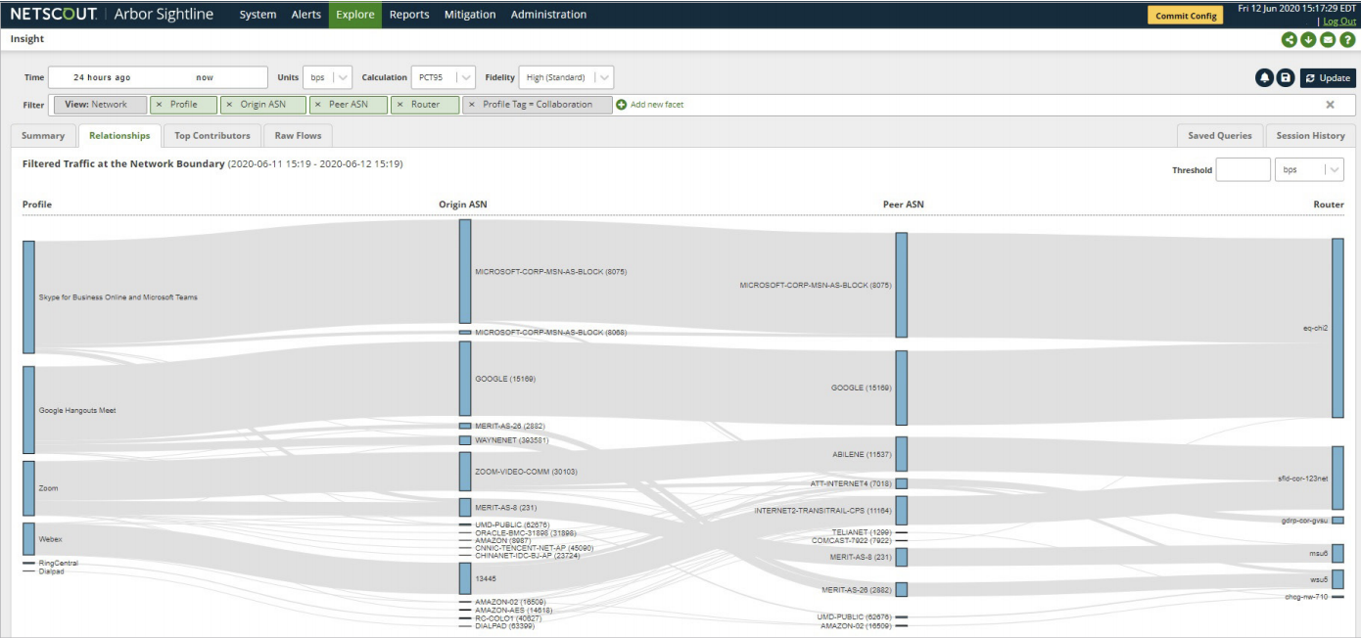Click the eq-chi2 router node
Screen dimensions: 1361x638
coord(1338,328)
